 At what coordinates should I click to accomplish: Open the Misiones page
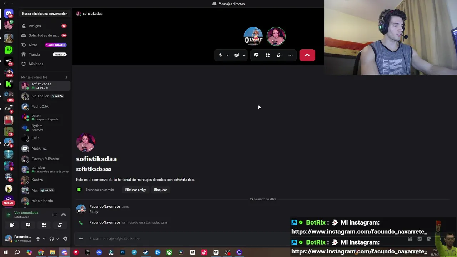click(45, 64)
